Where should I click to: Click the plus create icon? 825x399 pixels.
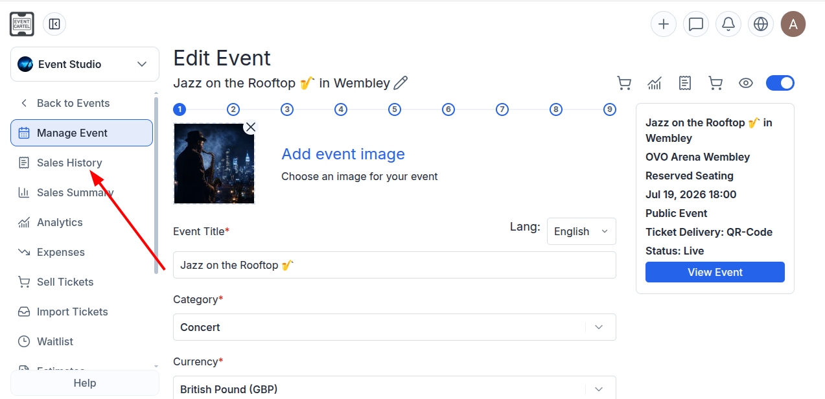664,25
